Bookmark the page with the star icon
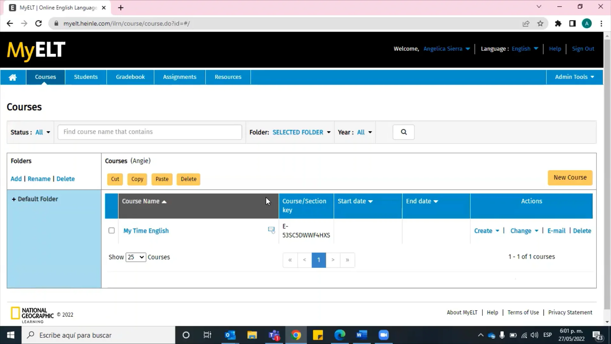This screenshot has width=611, height=344. (x=540, y=24)
